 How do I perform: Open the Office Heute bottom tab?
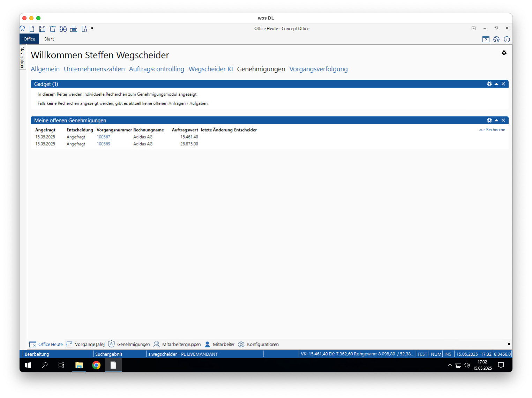click(x=46, y=344)
